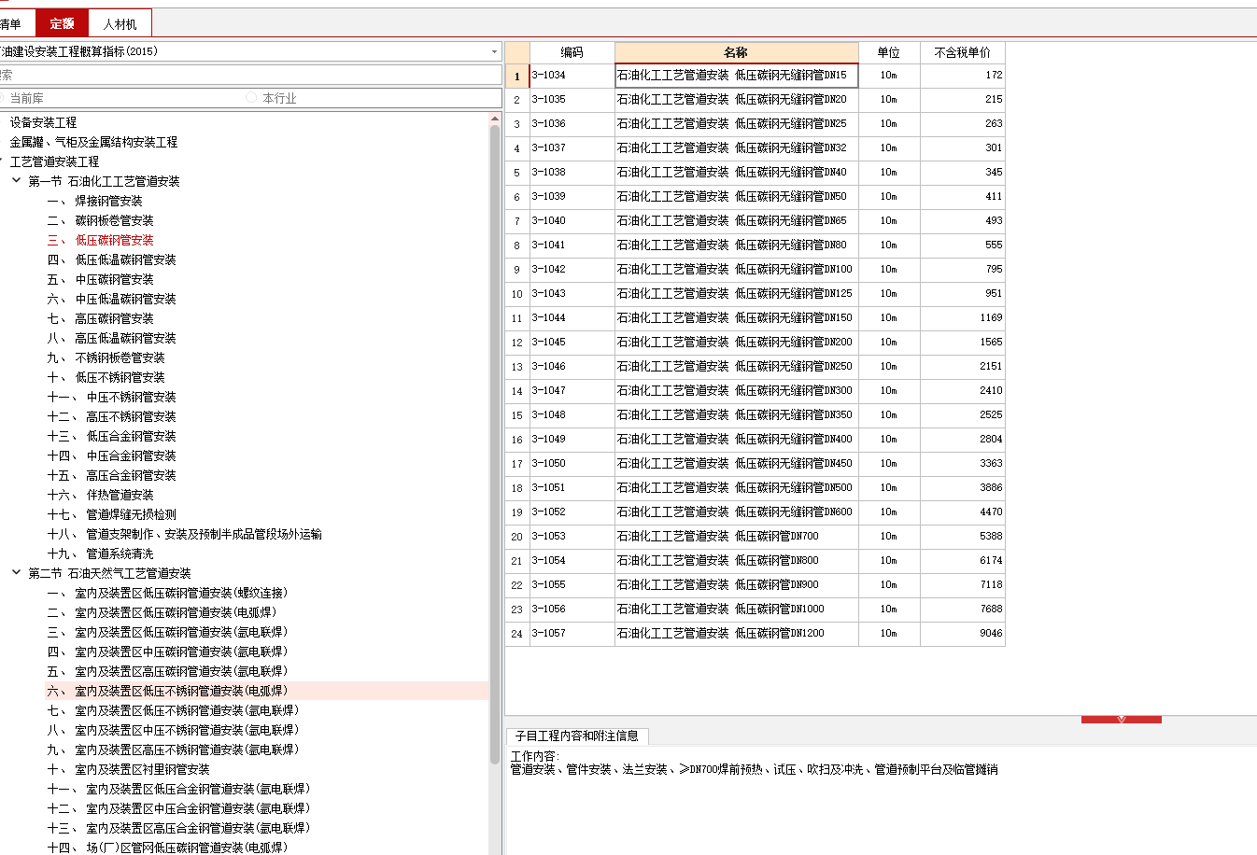The image size is (1257, 855).
Task: Select 九、不锈钢板卷管安装 tree item
Action: click(106, 357)
